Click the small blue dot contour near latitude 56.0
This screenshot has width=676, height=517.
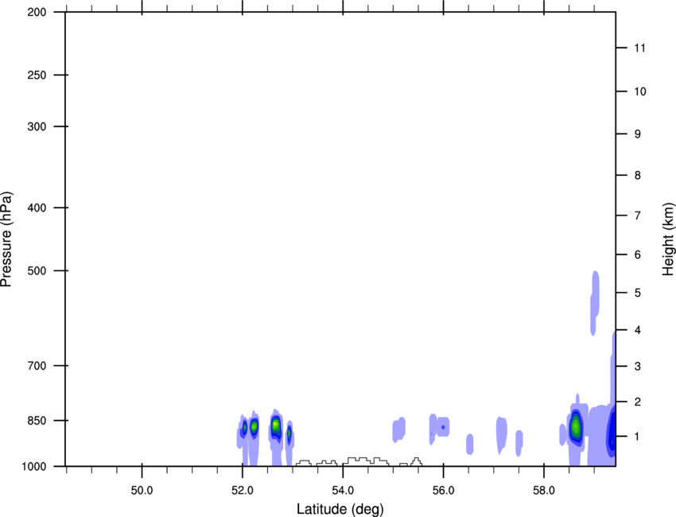(443, 427)
